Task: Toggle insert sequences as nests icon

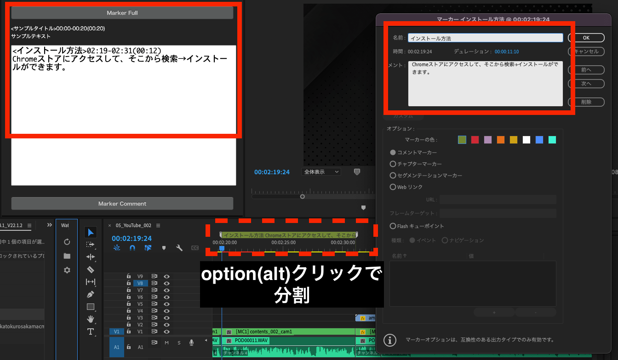Action: 117,248
